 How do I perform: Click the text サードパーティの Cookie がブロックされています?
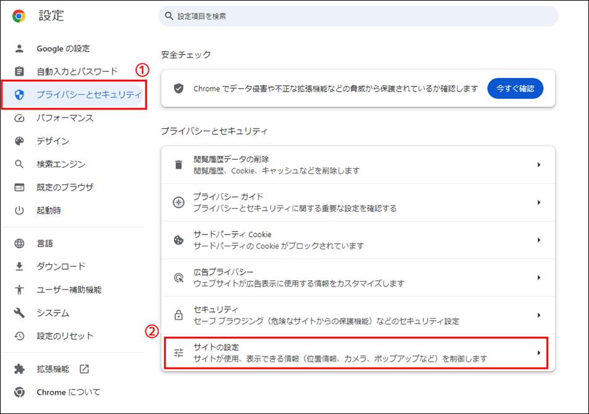pos(278,246)
